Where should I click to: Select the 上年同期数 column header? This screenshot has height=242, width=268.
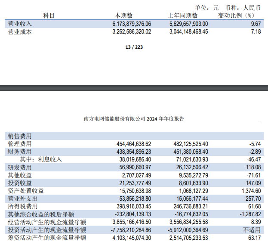[183, 16]
